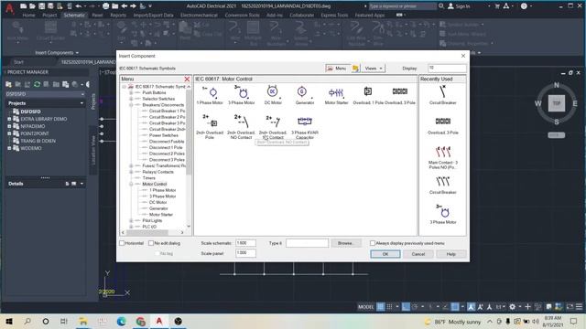Open taskbar search
This screenshot has height=329, width=586.
pos(27,321)
